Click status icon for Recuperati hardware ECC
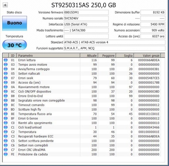The image size is (169, 166). coord(6,136)
